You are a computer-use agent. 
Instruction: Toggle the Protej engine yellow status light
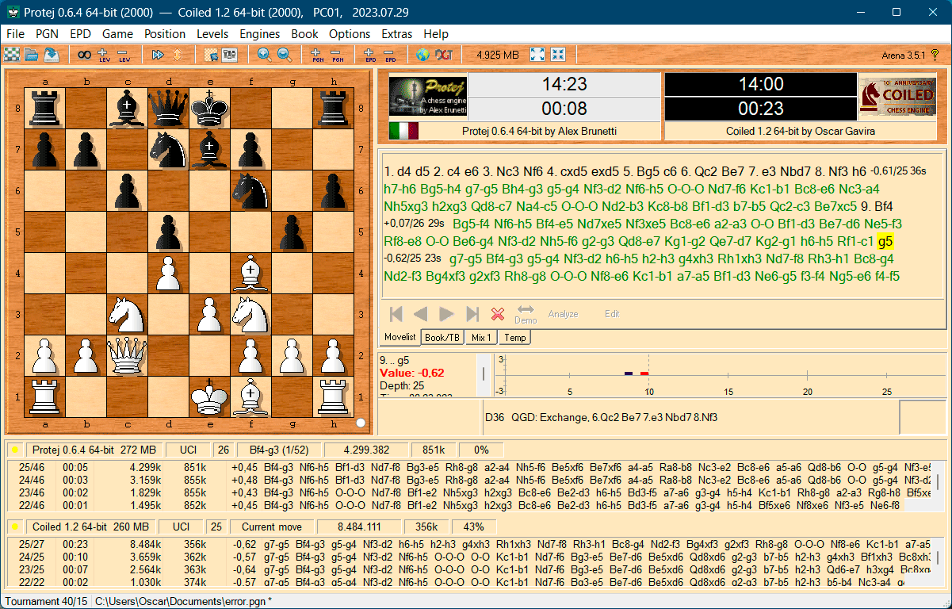pos(14,450)
